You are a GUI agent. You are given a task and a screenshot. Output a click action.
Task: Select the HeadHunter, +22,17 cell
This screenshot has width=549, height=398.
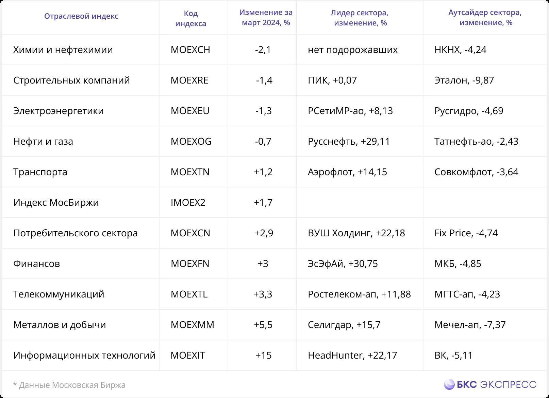click(352, 355)
